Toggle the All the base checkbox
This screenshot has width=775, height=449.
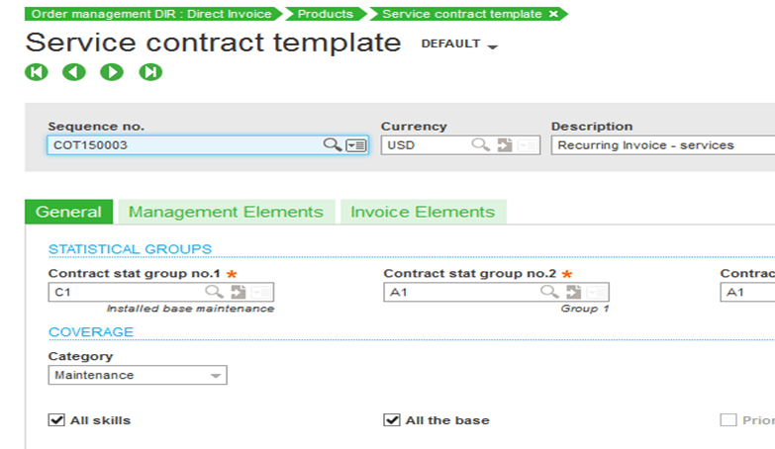pyautogui.click(x=392, y=420)
